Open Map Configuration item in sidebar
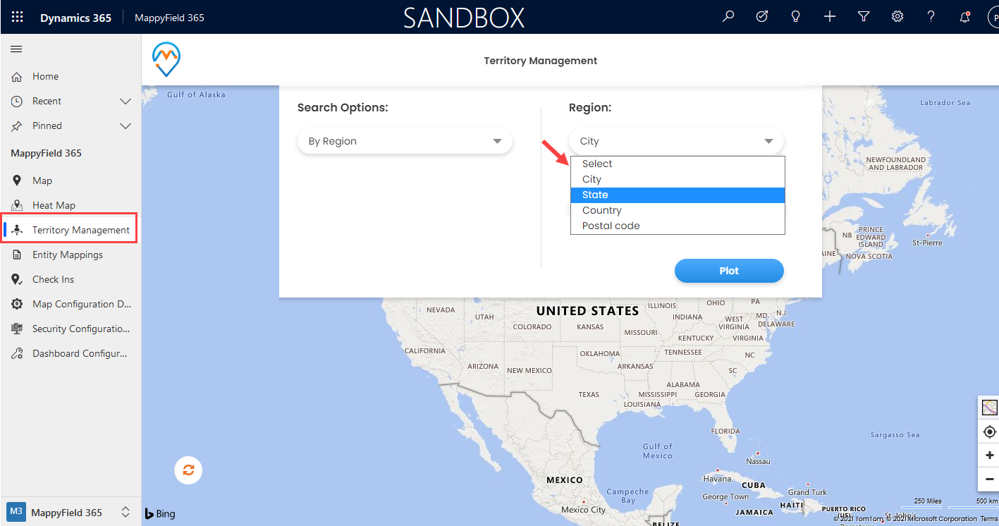The height and width of the screenshot is (526, 999). tap(71, 304)
